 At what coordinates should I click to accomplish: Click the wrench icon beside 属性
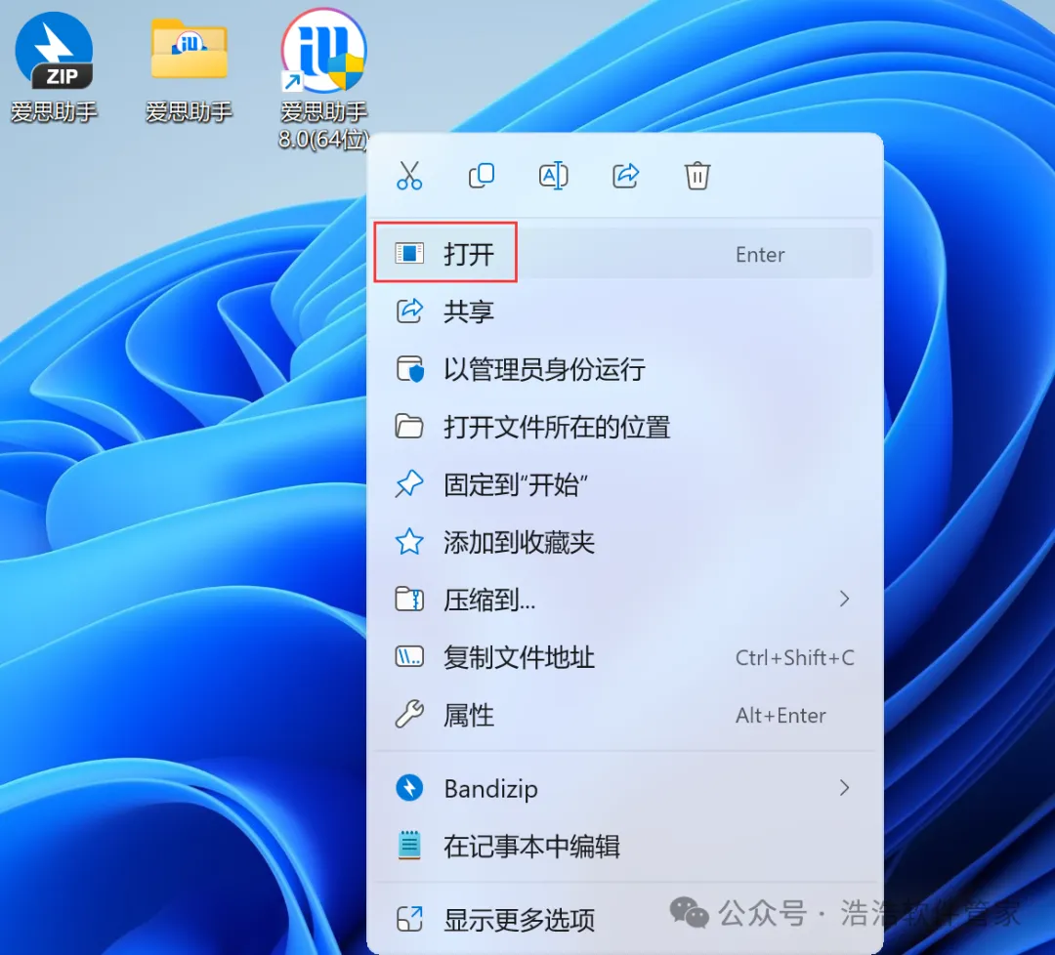pyautogui.click(x=409, y=714)
